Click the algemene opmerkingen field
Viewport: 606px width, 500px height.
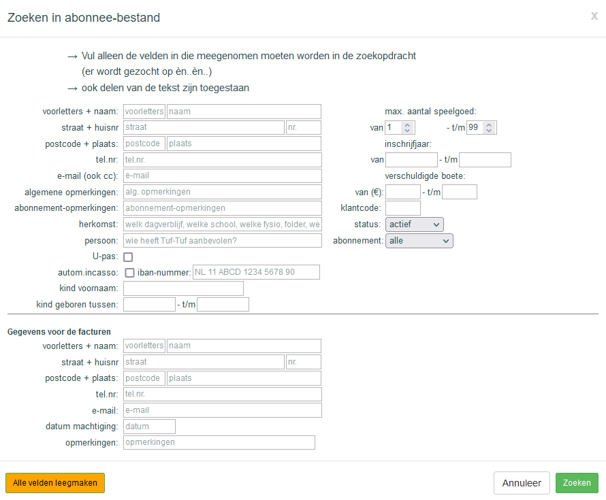(x=223, y=192)
